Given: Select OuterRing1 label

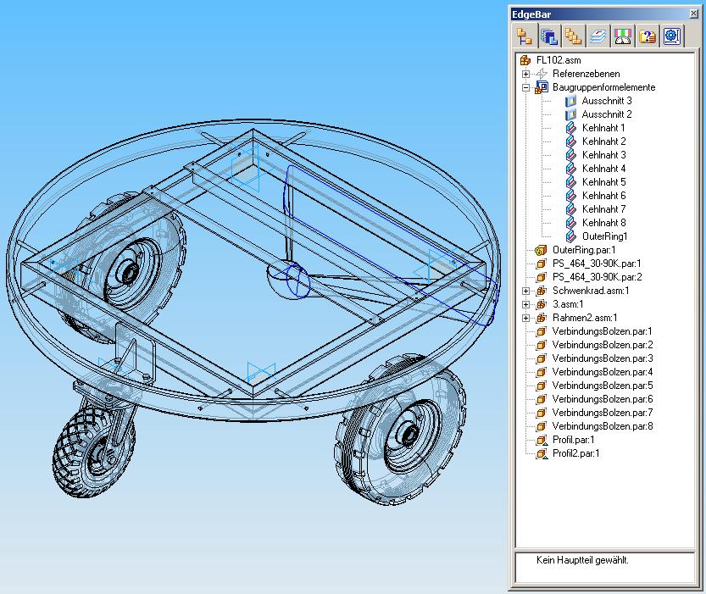Looking at the screenshot, I should (x=604, y=236).
